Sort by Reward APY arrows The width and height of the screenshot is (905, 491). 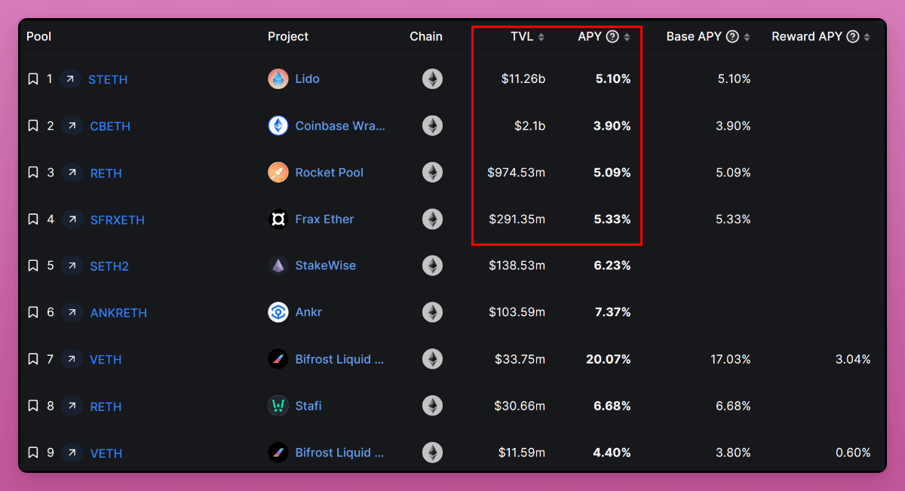click(867, 37)
